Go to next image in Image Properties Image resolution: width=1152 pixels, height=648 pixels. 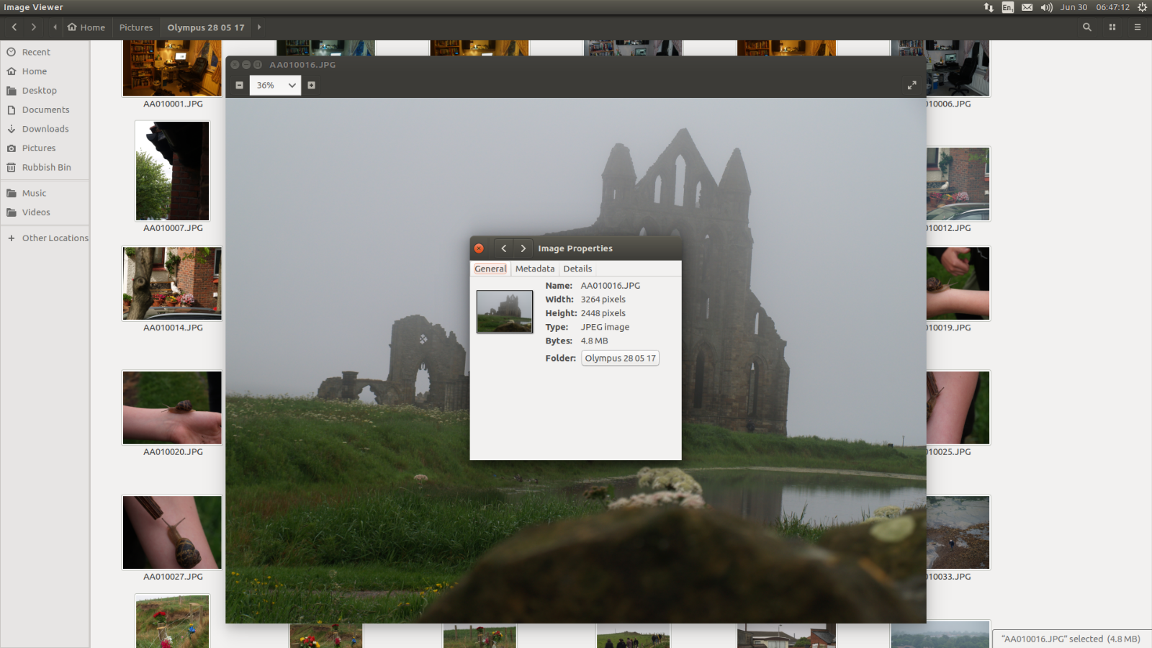point(523,248)
